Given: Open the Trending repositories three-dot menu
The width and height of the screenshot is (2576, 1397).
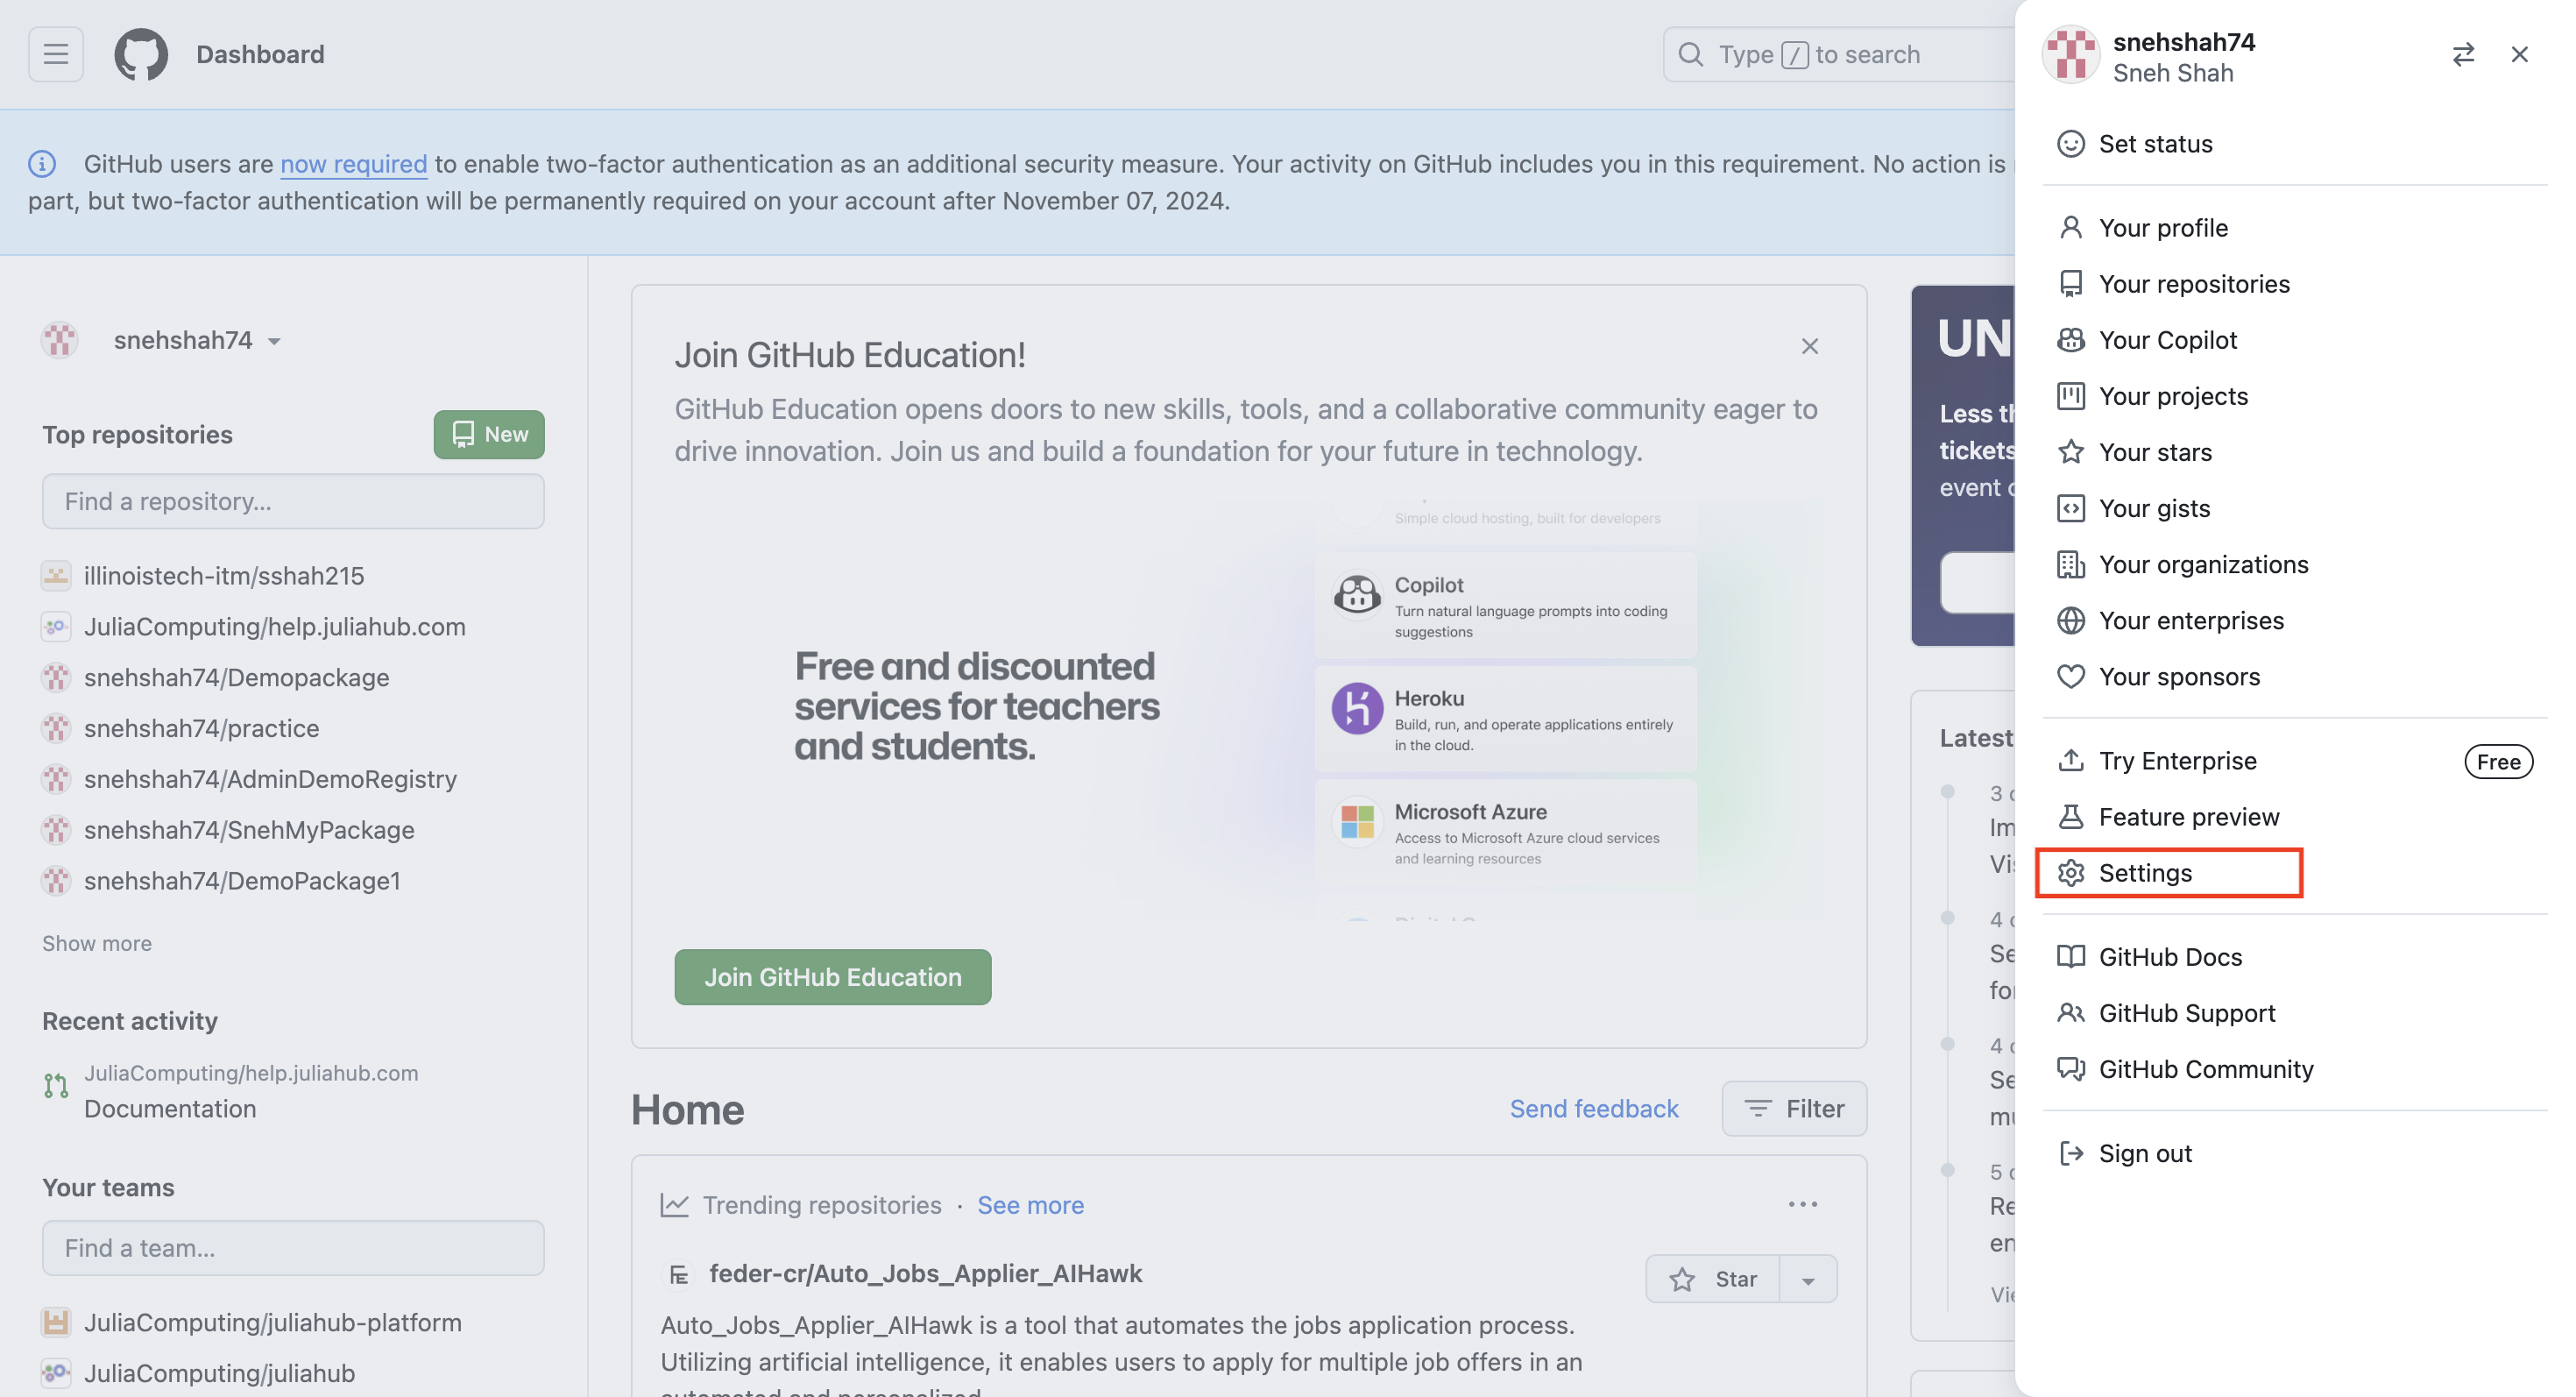Looking at the screenshot, I should [x=1803, y=1204].
